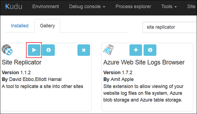Go to Kudu home via logo
Screen dimensions: 197x114
[14, 7]
